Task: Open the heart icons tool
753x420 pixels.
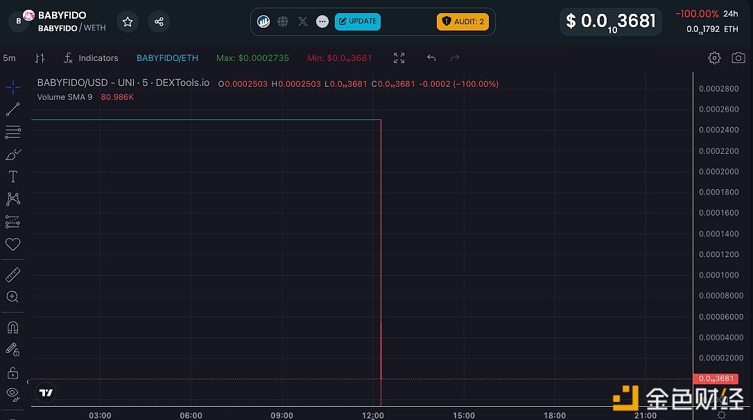Action: [x=13, y=245]
